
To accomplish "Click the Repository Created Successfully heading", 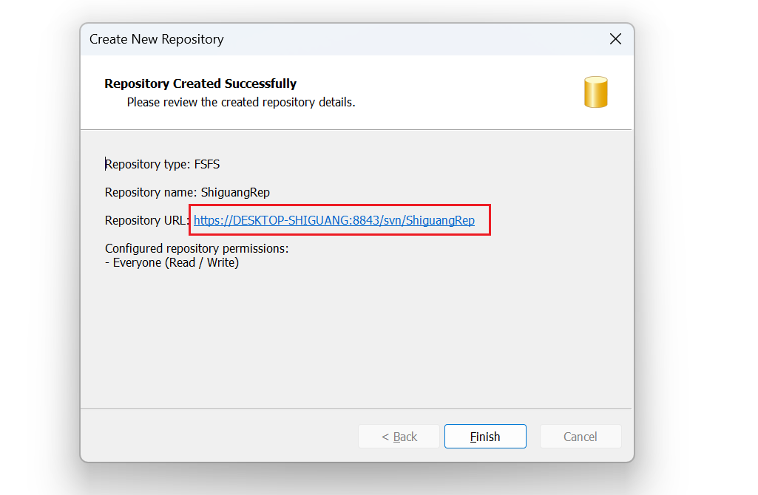I will pyautogui.click(x=200, y=83).
